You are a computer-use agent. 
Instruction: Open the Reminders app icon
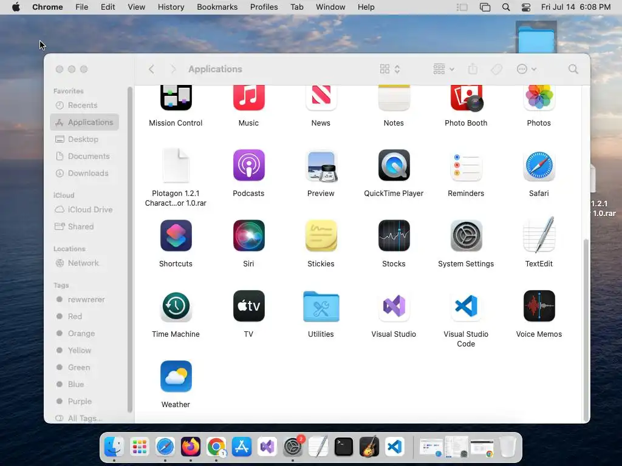click(466, 166)
